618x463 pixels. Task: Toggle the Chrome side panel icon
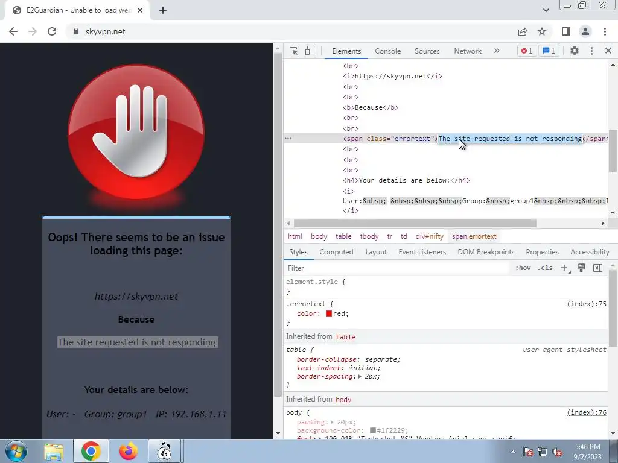coord(566,31)
